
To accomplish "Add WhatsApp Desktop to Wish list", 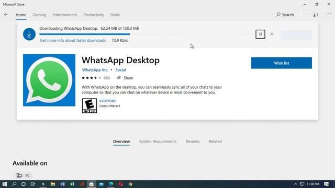I will [x=282, y=63].
